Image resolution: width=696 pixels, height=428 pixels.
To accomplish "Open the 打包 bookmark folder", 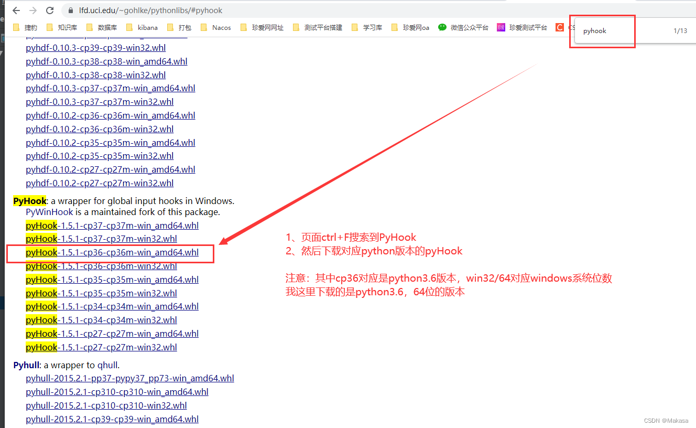I will [179, 27].
